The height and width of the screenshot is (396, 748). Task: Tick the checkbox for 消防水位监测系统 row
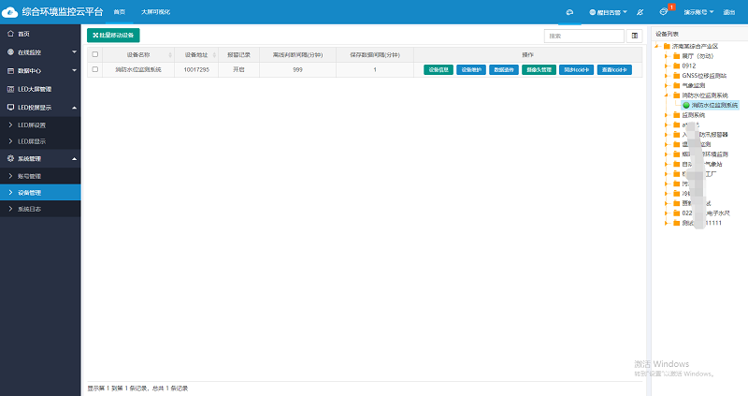coord(95,69)
